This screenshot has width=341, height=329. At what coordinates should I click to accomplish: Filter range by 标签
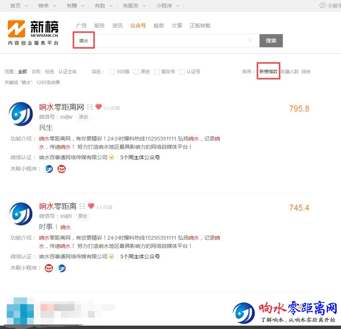tap(49, 71)
